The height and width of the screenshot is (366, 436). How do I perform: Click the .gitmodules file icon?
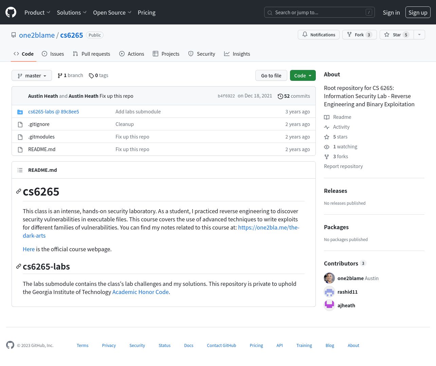pos(20,137)
